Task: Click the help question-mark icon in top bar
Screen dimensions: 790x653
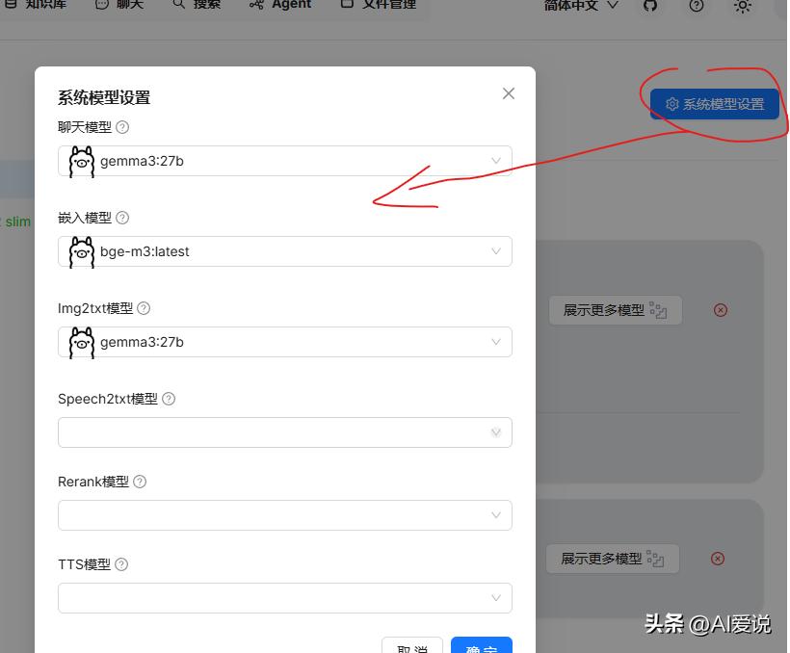Action: (697, 5)
